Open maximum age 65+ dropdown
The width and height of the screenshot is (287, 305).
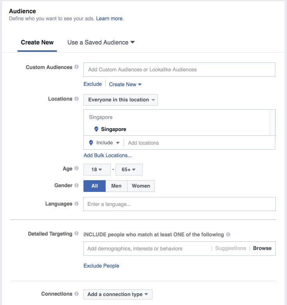point(129,170)
